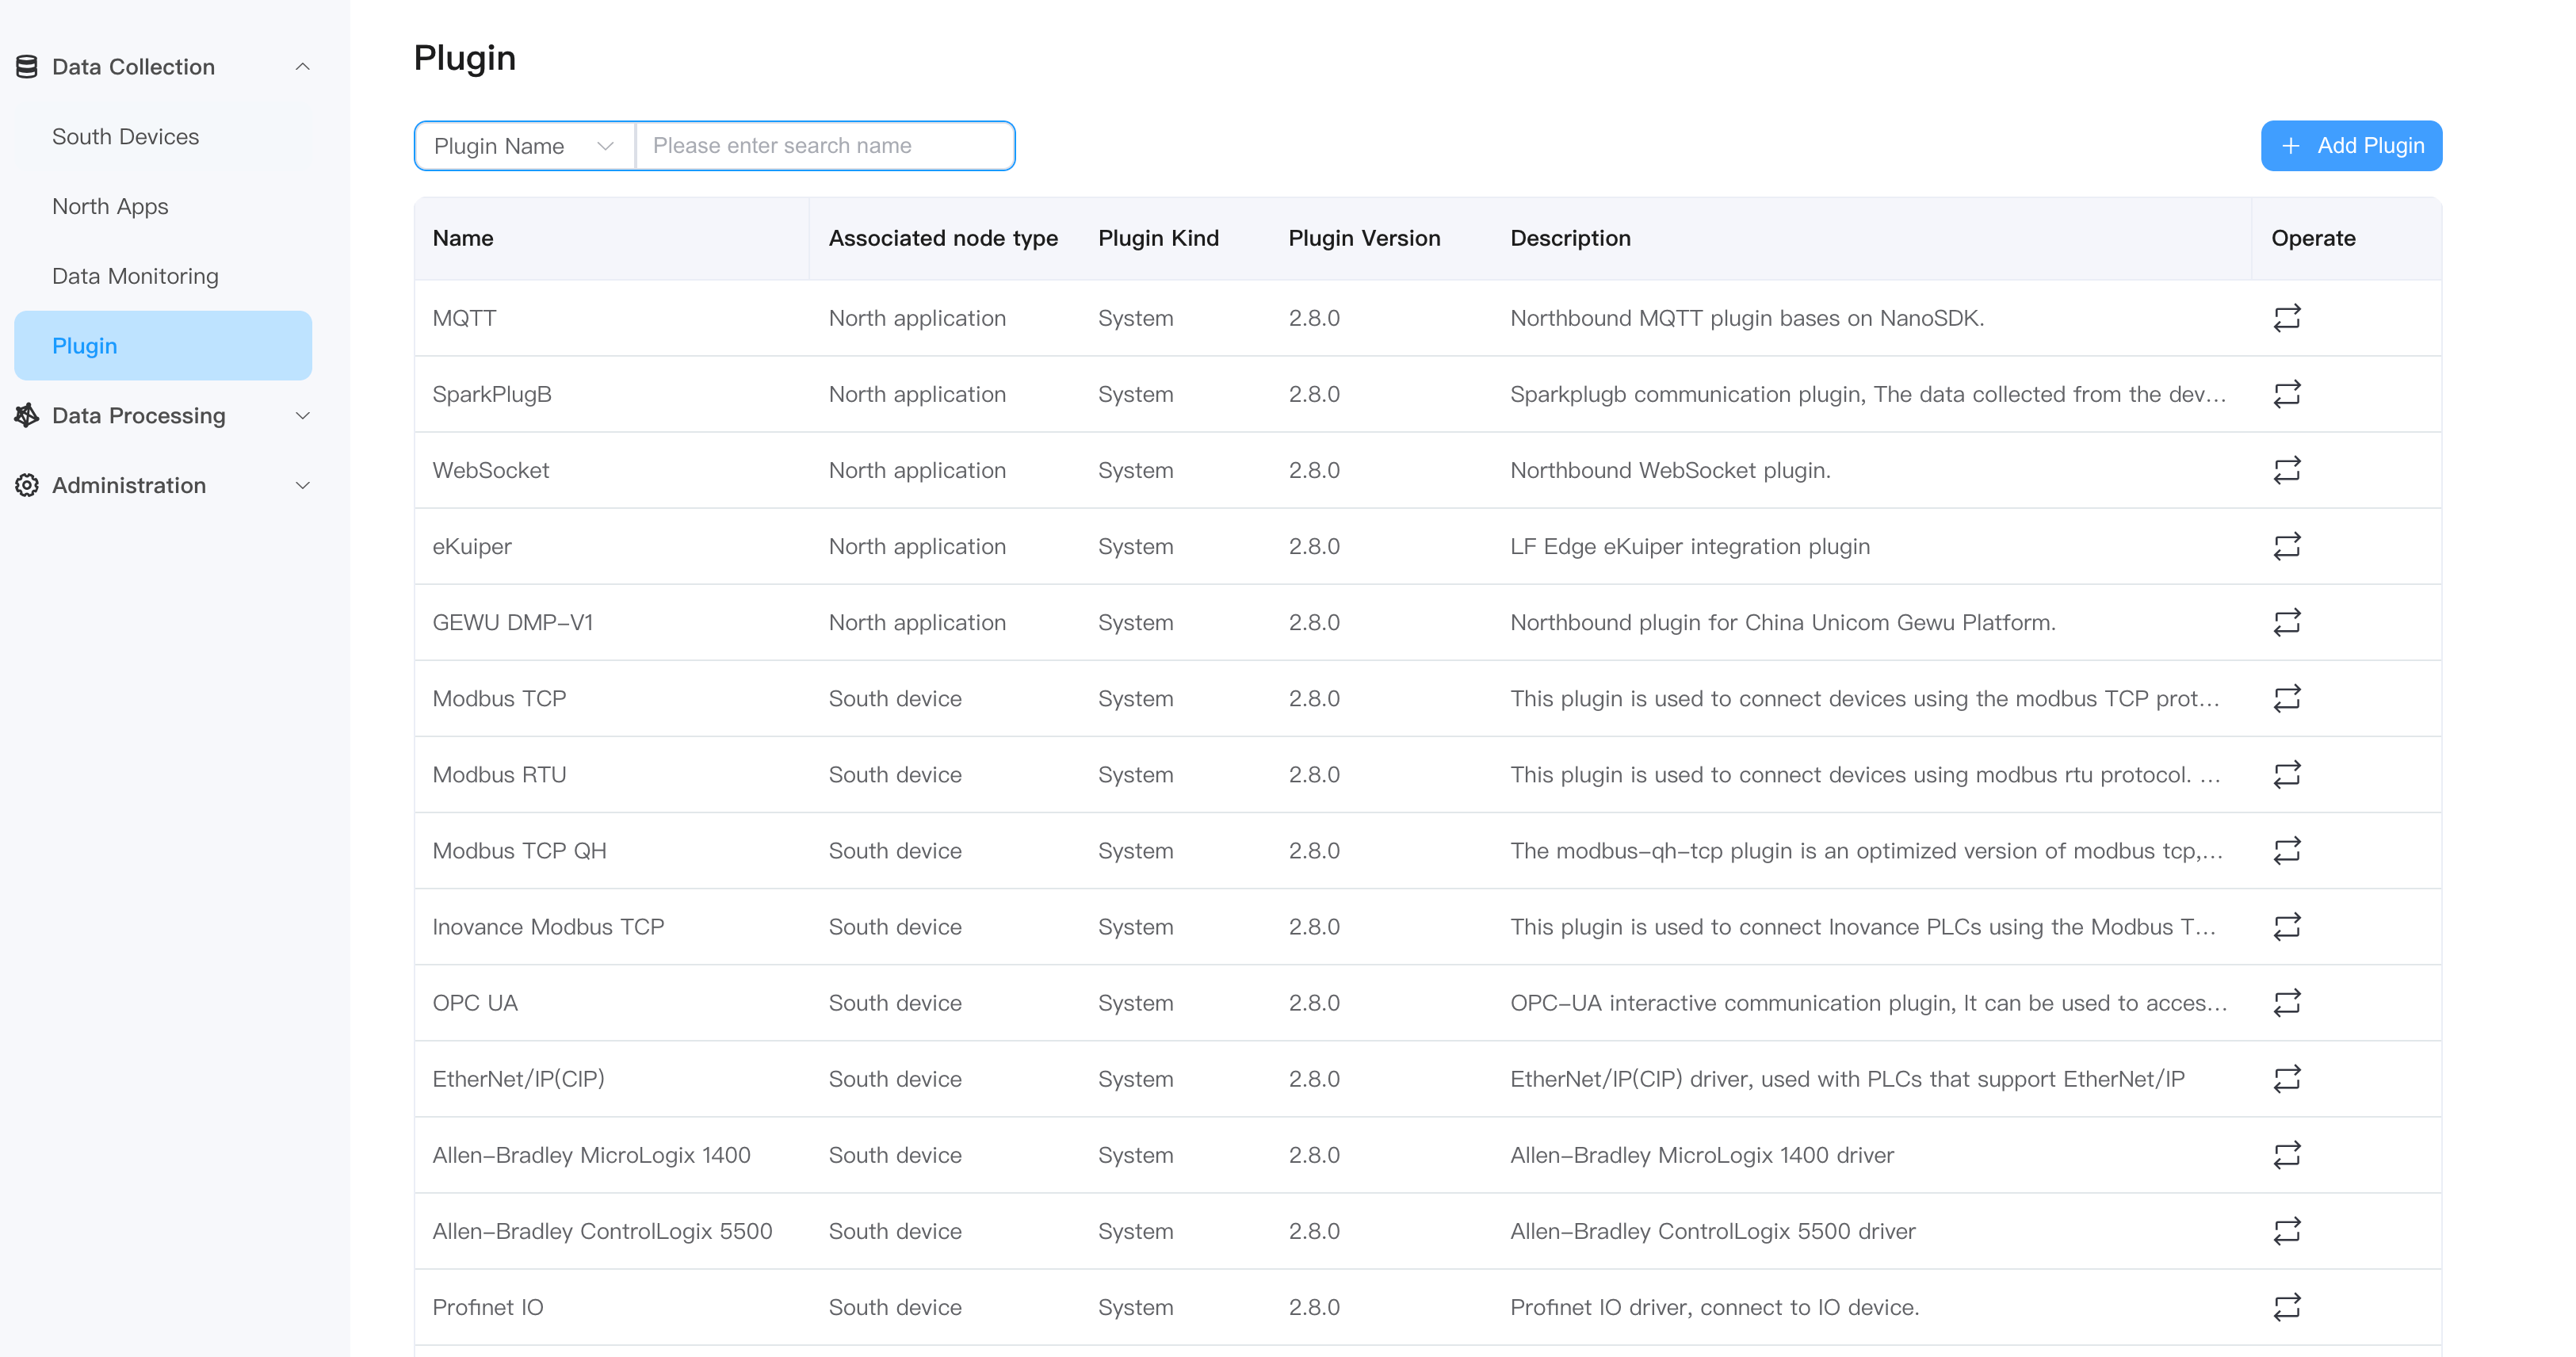
Task: Click the update icon for Profinet IO
Action: (2288, 1307)
